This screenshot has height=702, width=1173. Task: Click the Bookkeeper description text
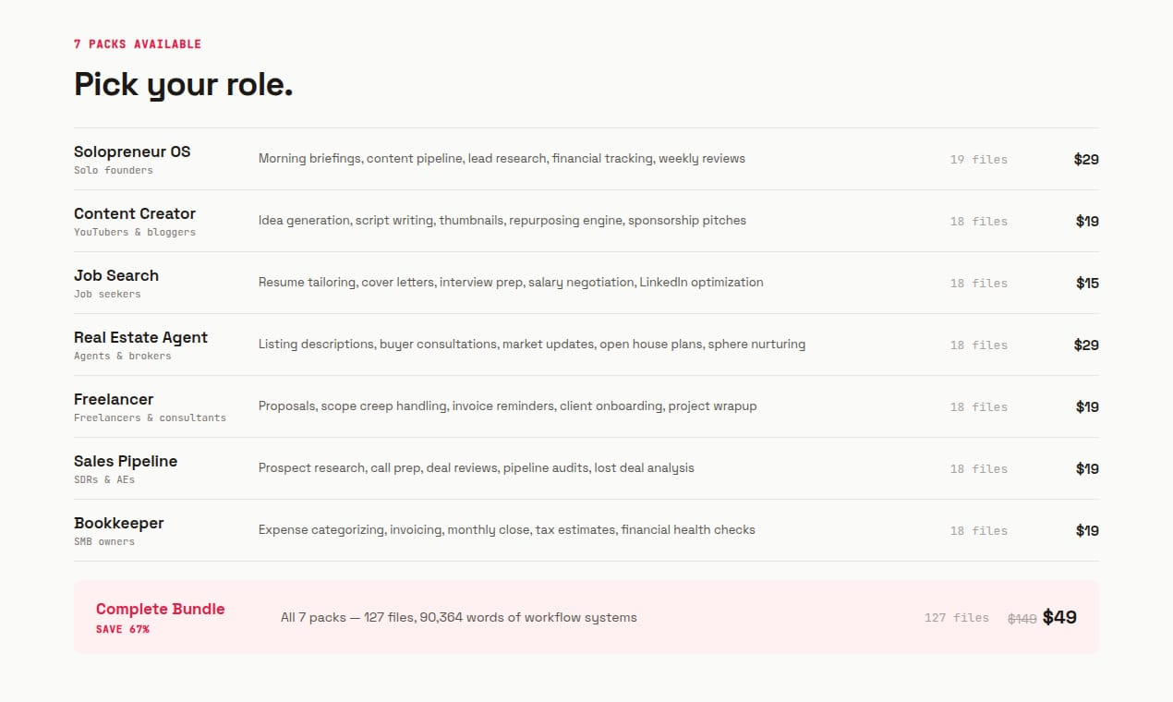click(x=506, y=529)
